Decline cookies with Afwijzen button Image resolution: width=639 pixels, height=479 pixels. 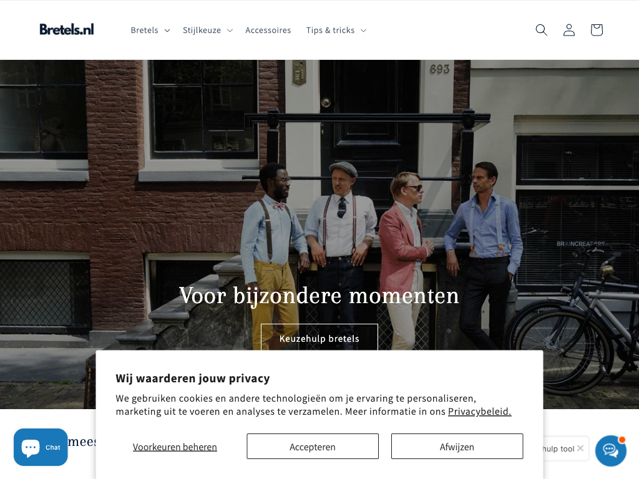457,447
